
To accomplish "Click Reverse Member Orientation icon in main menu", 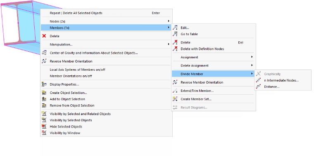I will (44, 61).
